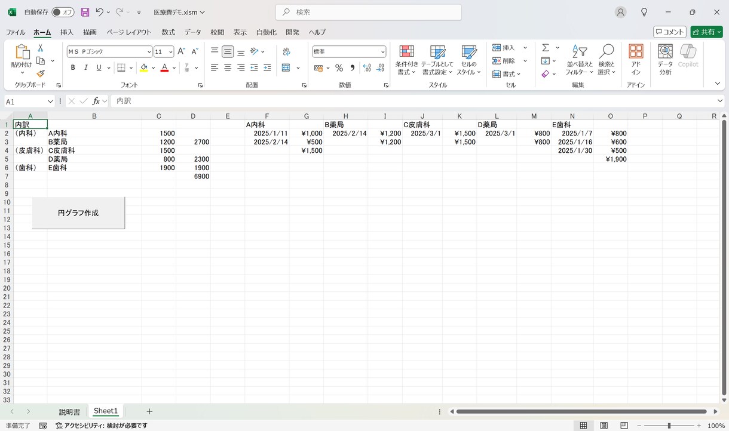Switch to Page Layout view icon
This screenshot has width=729, height=431.
604,426
